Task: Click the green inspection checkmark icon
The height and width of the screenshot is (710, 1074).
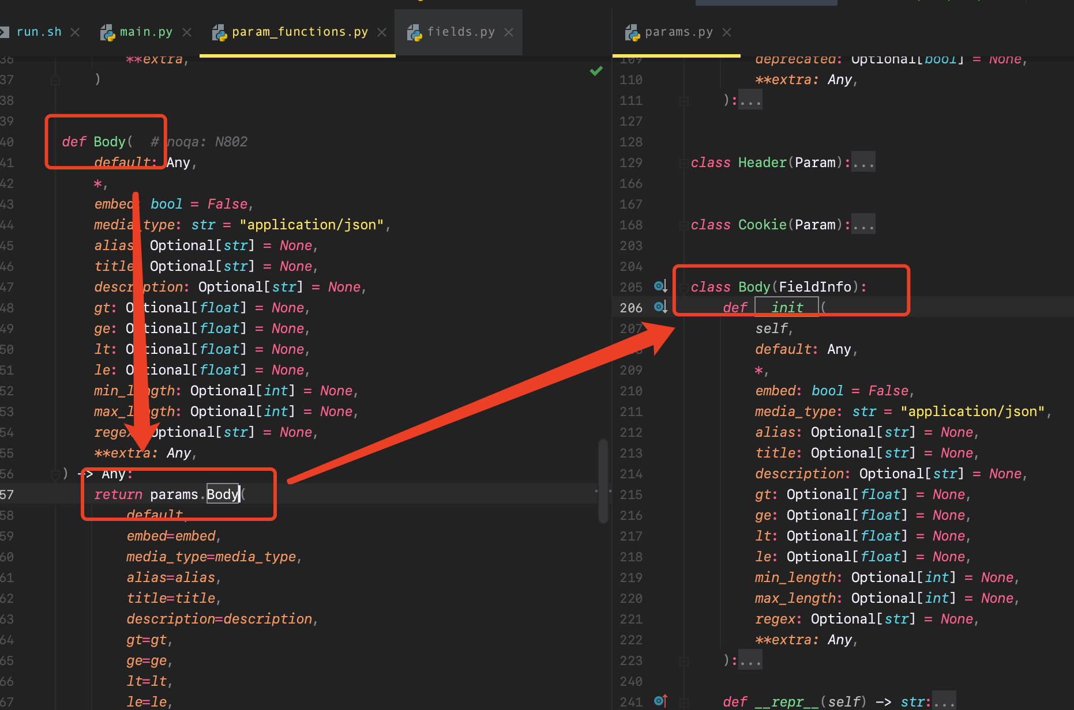Action: [596, 71]
